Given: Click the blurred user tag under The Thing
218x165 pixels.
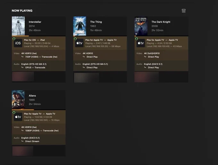Looking at the screenshot, I should click(87, 78).
